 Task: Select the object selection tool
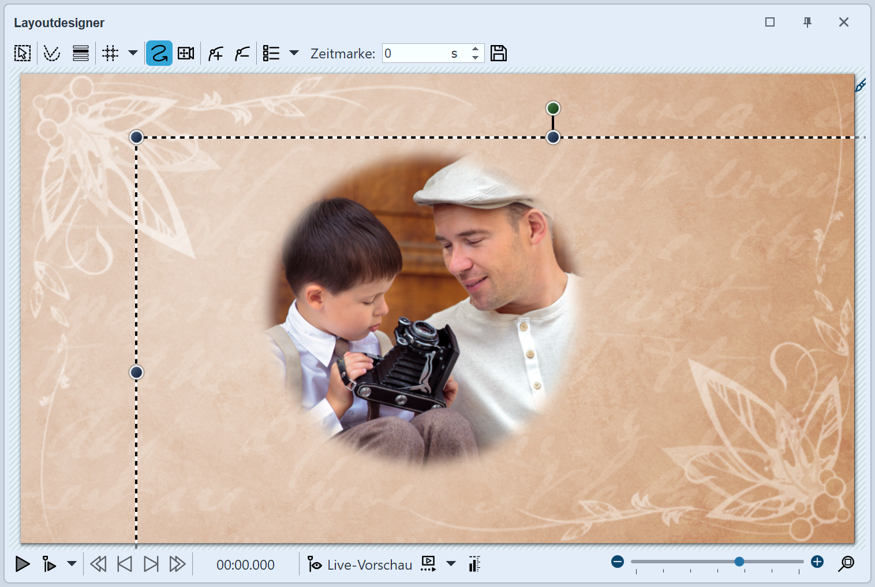tap(22, 53)
